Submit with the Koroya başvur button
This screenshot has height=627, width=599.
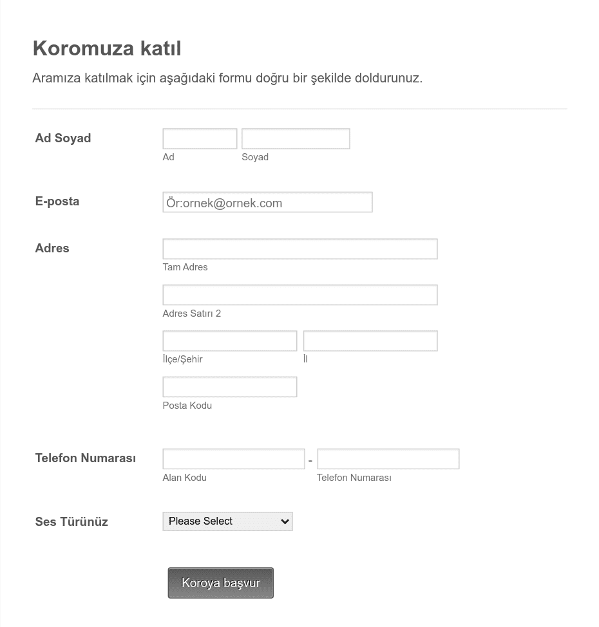pos(221,583)
